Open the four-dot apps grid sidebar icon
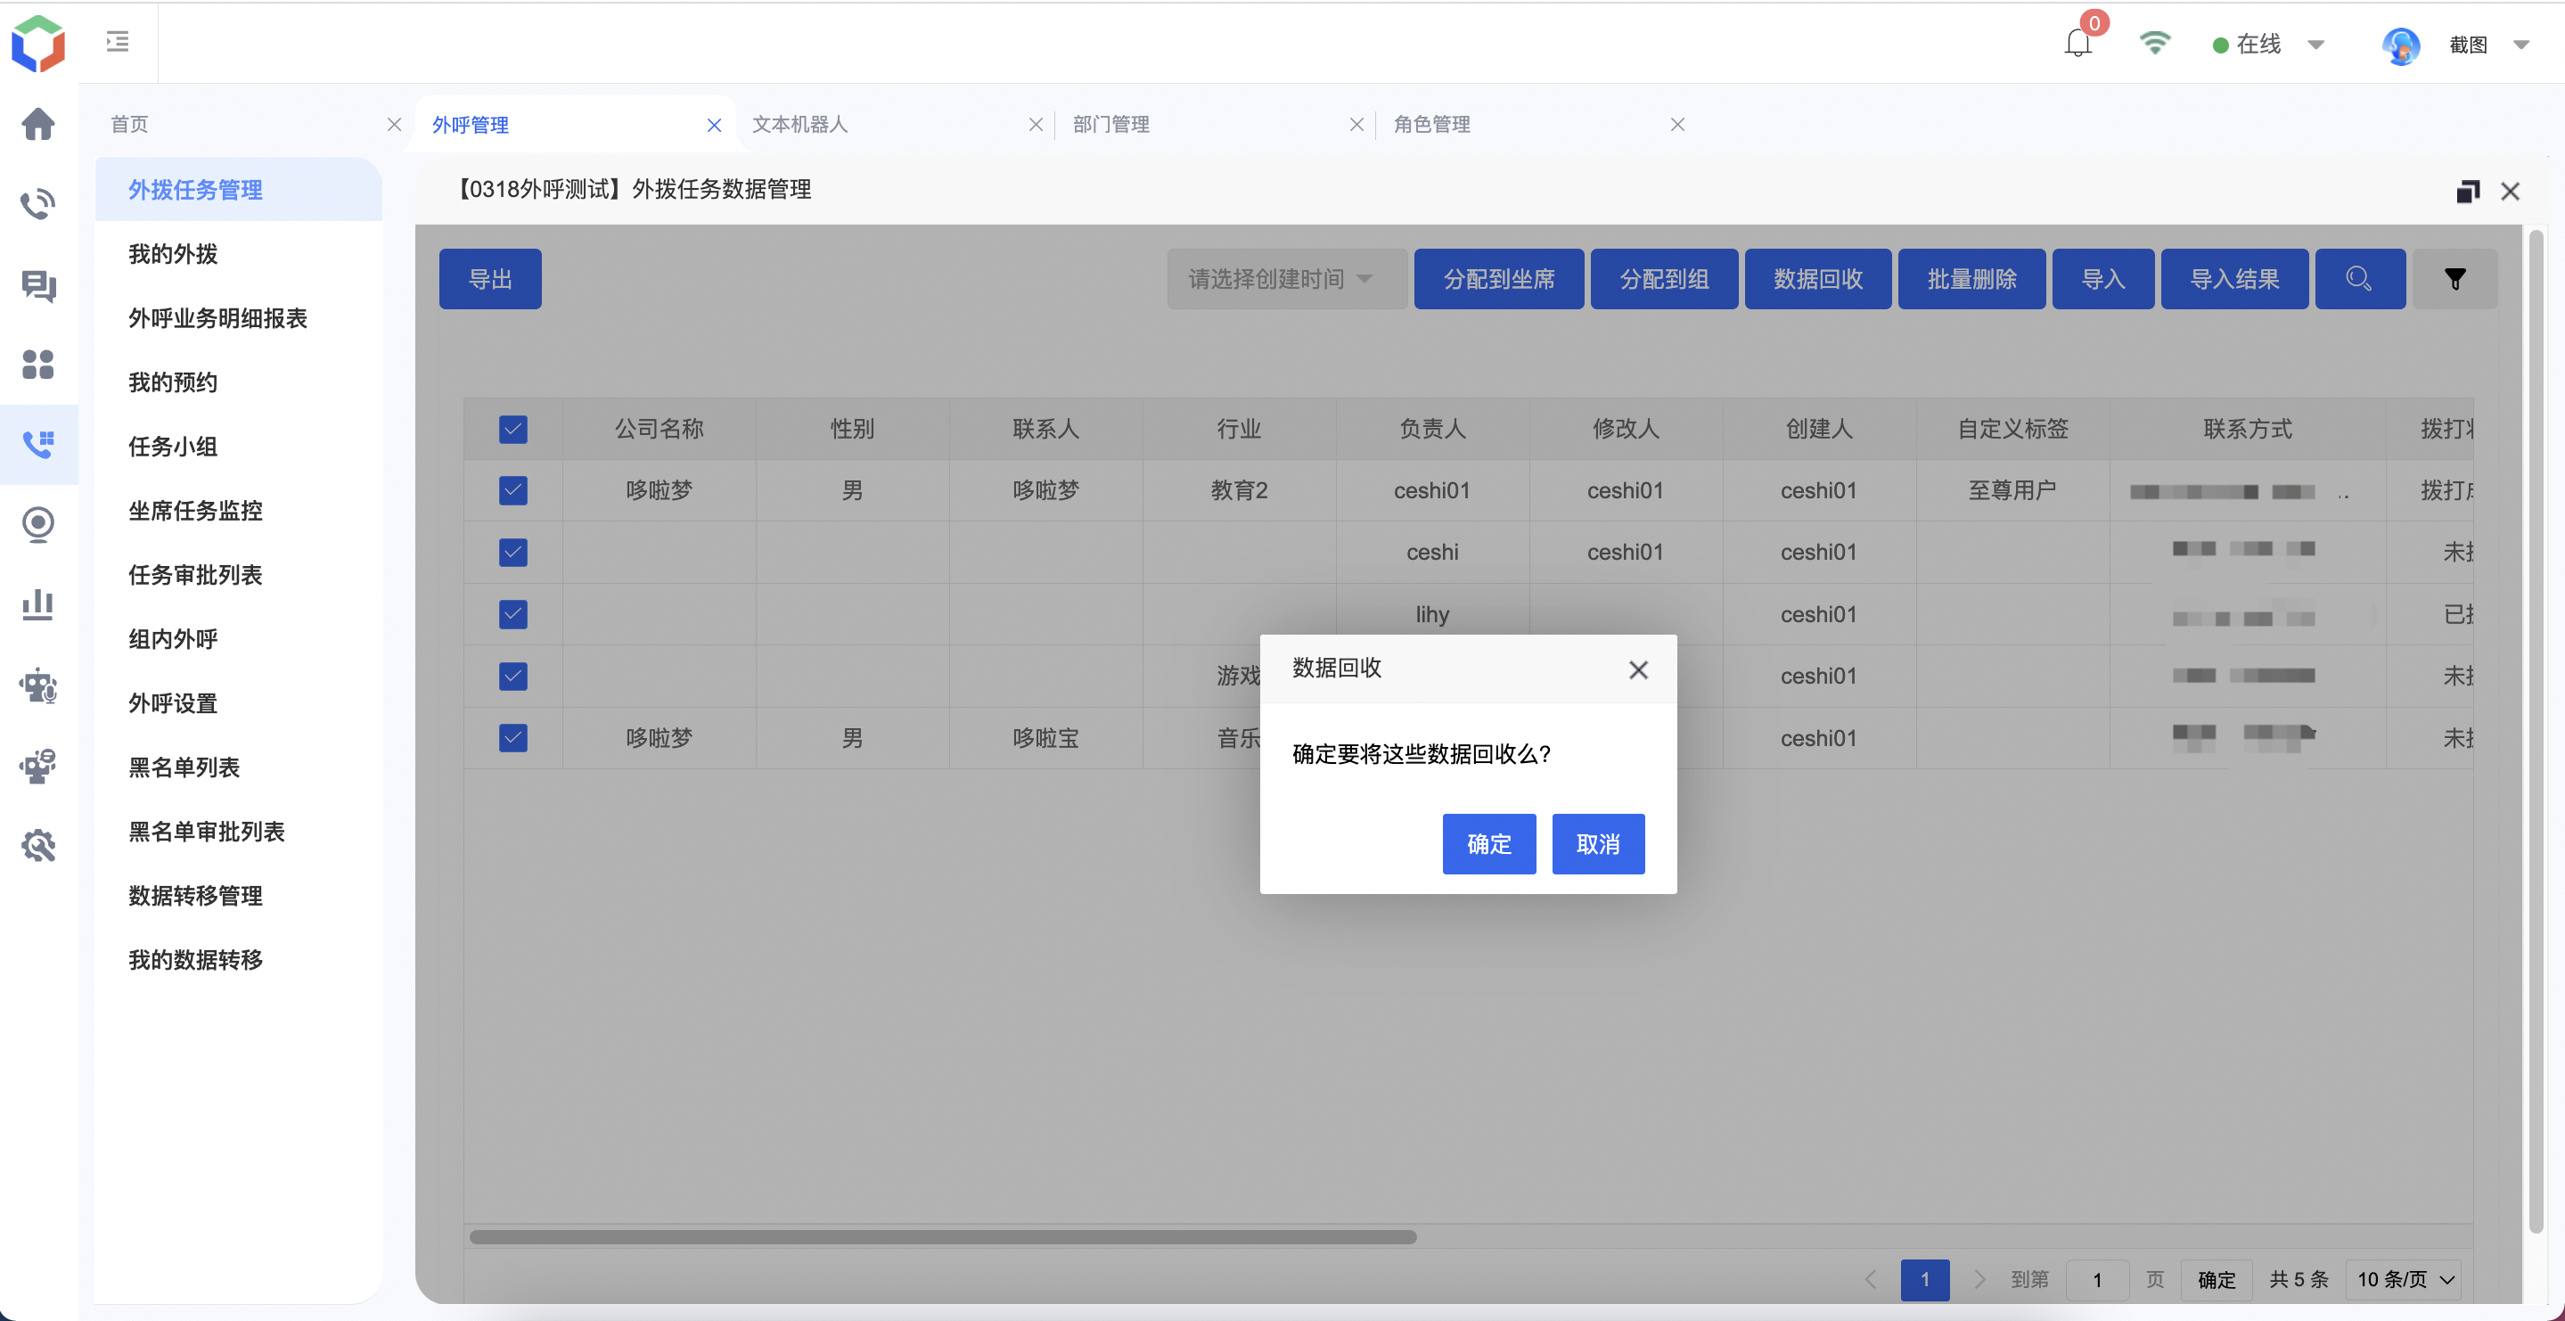Screen dimensions: 2565x1321 point(37,365)
